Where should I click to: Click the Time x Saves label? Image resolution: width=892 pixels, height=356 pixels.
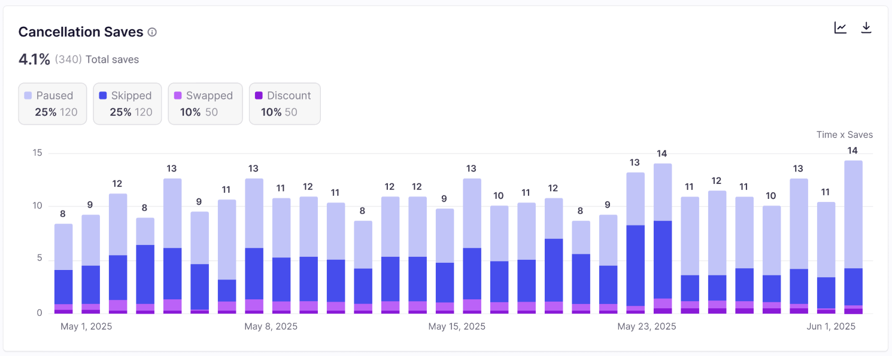(844, 135)
